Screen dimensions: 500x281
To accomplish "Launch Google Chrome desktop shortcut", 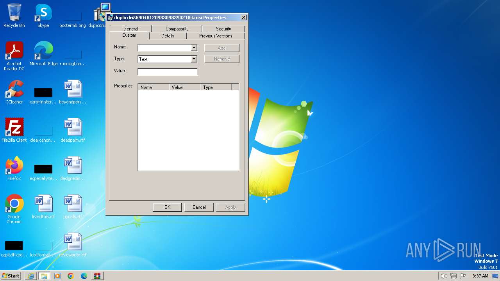I will (x=14, y=209).
